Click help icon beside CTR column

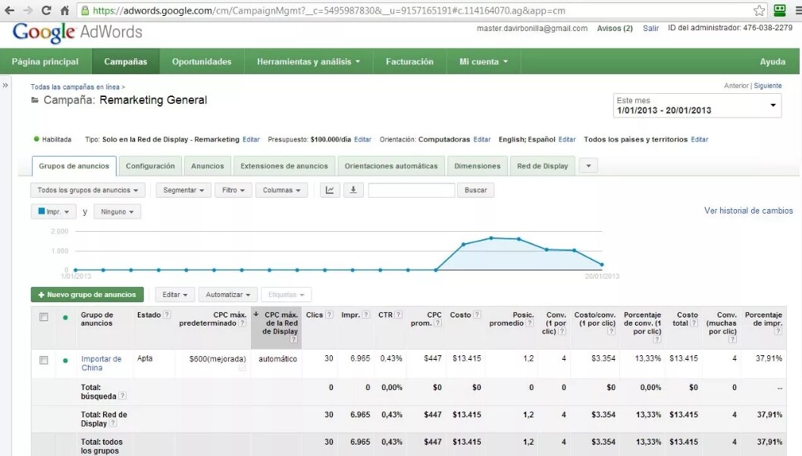pyautogui.click(x=399, y=315)
